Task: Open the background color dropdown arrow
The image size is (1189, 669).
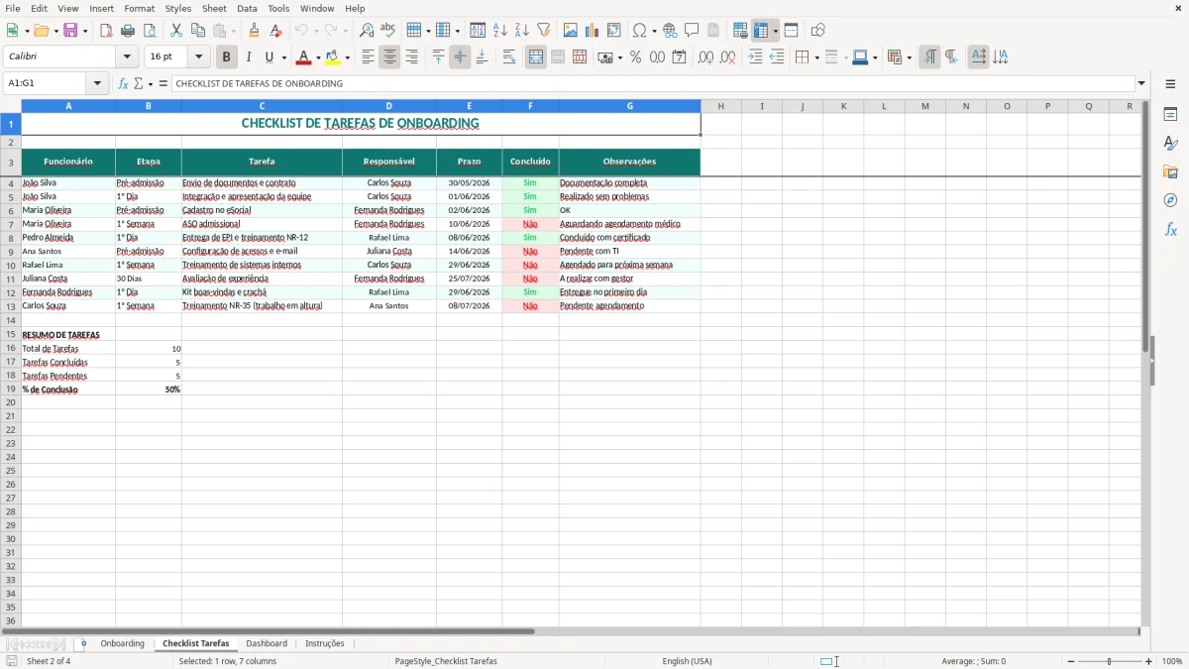Action: click(x=347, y=57)
